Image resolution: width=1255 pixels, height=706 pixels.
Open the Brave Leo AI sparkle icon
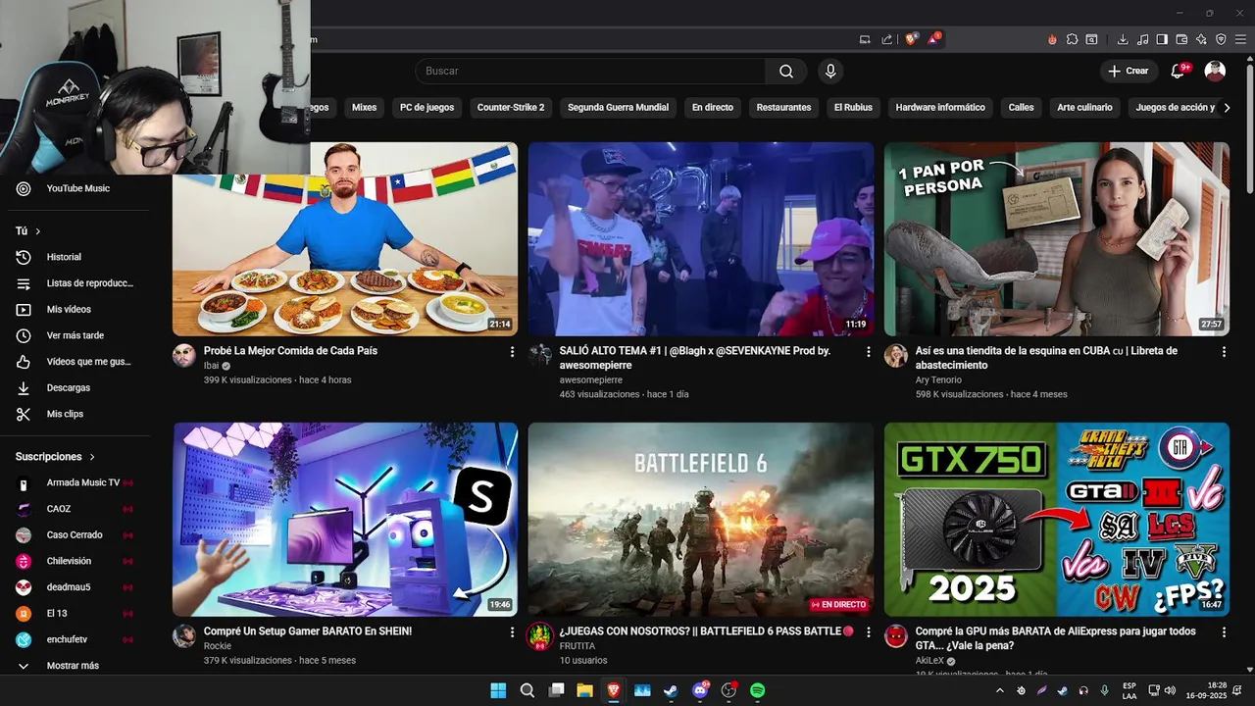pyautogui.click(x=1201, y=39)
